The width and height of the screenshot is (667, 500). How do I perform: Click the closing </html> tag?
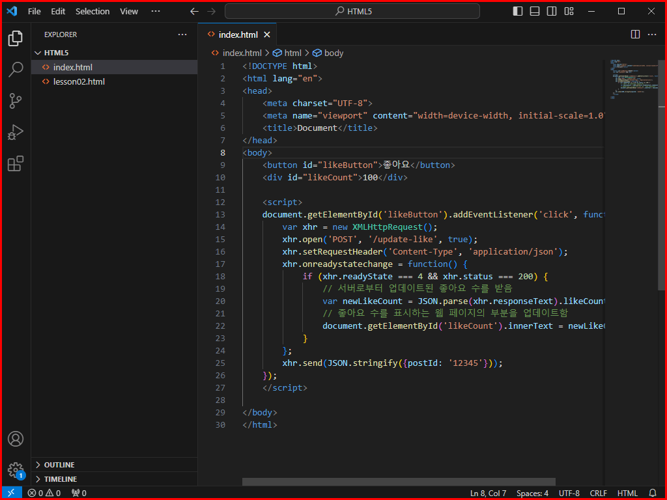(x=259, y=424)
